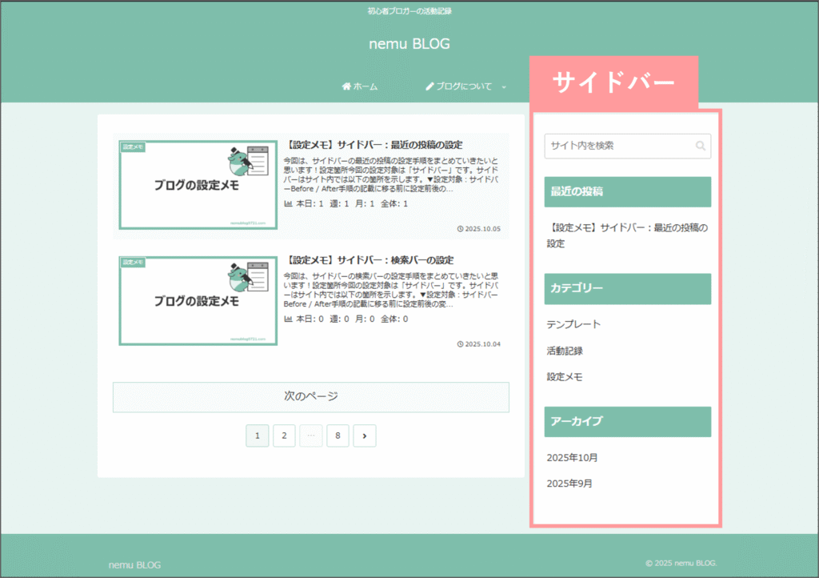Click the clock icon next to 2025.10.05
Viewport: 819px width, 578px height.
(x=460, y=229)
